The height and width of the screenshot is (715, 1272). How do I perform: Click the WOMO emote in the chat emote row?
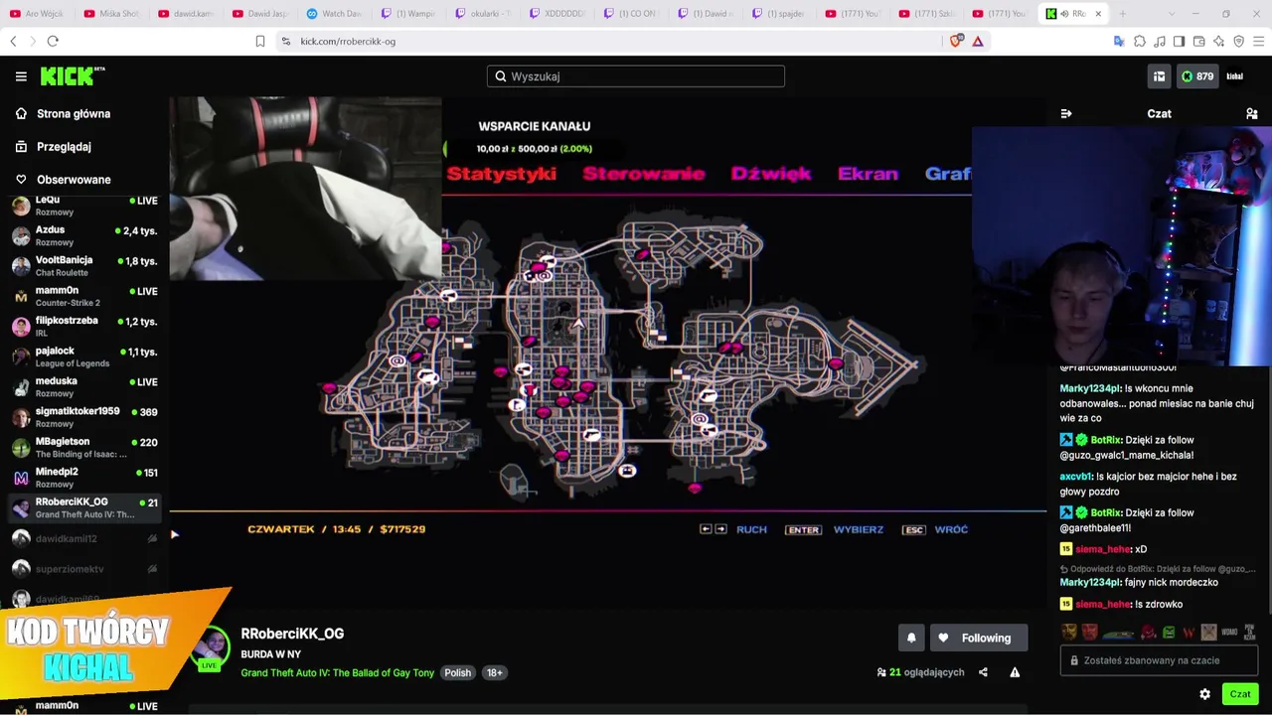point(1229,633)
